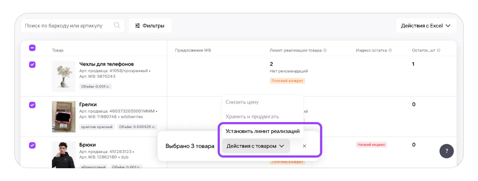Open the Чехлы для телефонов product image
The height and width of the screenshot is (181, 478).
click(x=64, y=76)
